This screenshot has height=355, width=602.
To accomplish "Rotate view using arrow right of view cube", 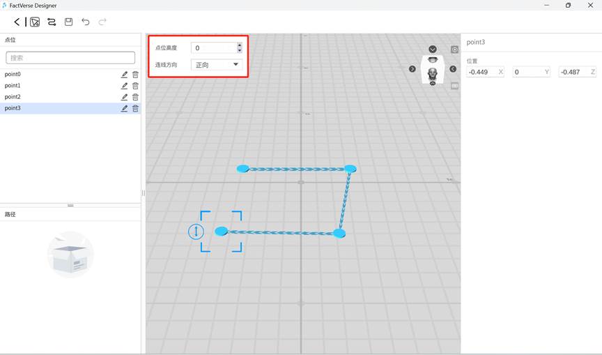I will pos(453,69).
